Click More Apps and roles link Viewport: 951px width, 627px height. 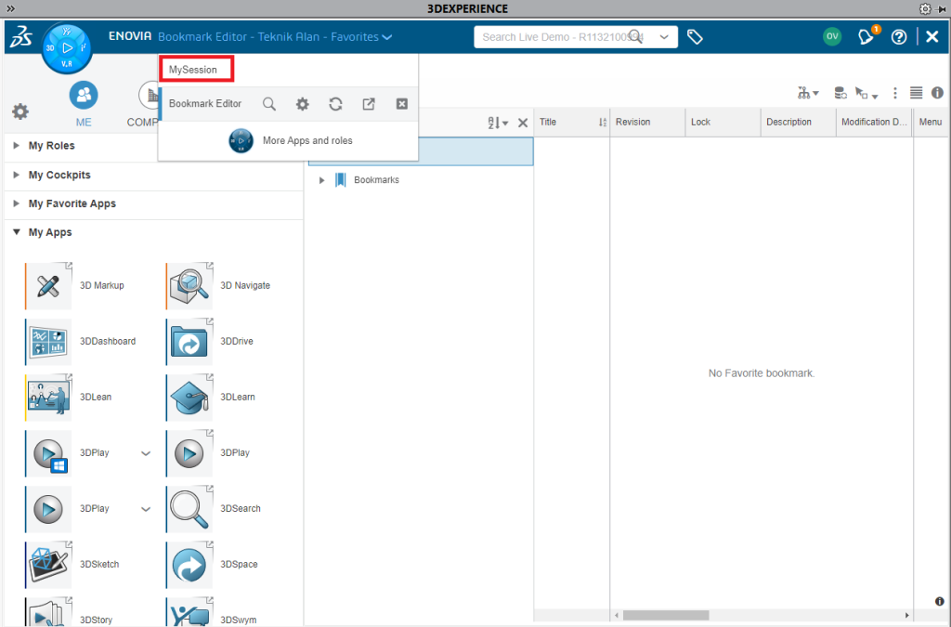pyautogui.click(x=306, y=140)
